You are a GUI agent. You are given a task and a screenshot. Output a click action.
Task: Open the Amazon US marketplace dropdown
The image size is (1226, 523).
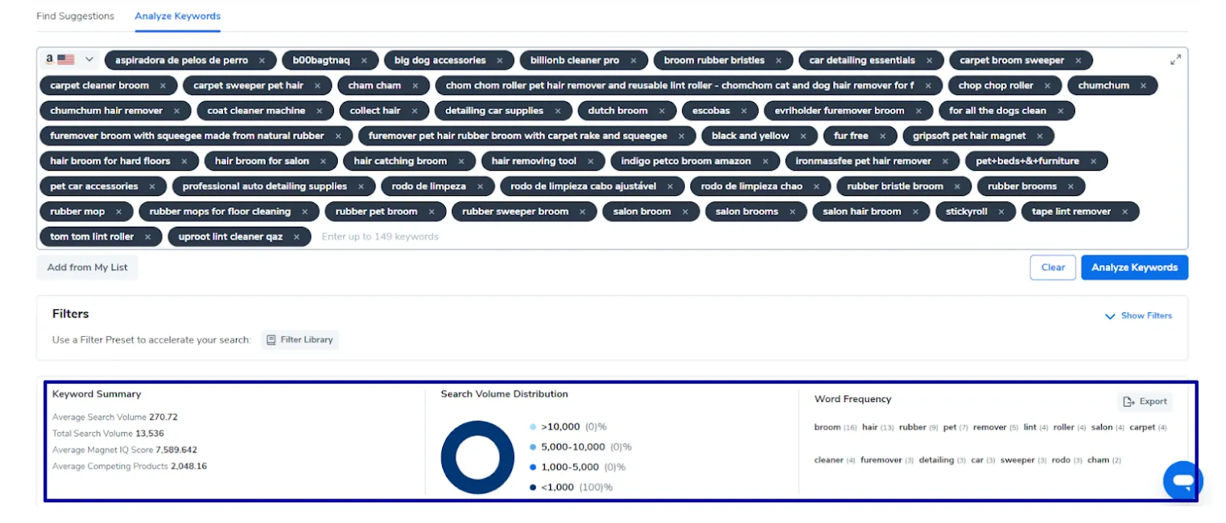[69, 59]
